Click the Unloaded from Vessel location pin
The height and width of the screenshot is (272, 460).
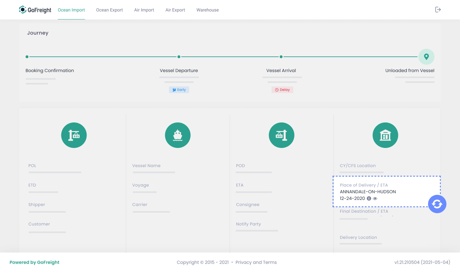426,57
